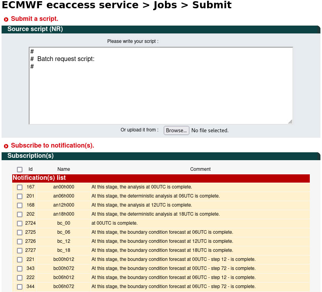
Task: Click inside the script text area
Action: point(161,86)
